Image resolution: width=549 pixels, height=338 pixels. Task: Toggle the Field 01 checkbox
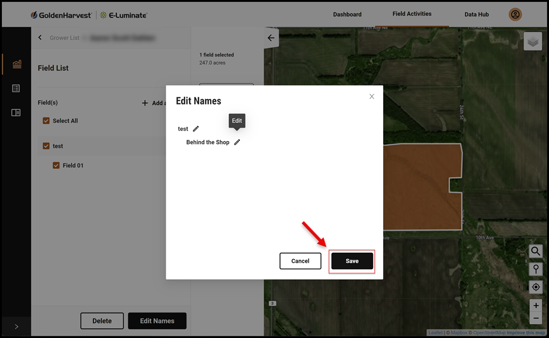click(x=56, y=165)
